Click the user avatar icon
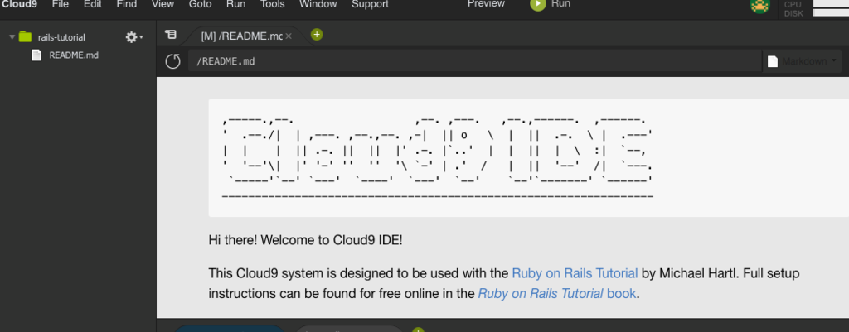 (x=759, y=6)
